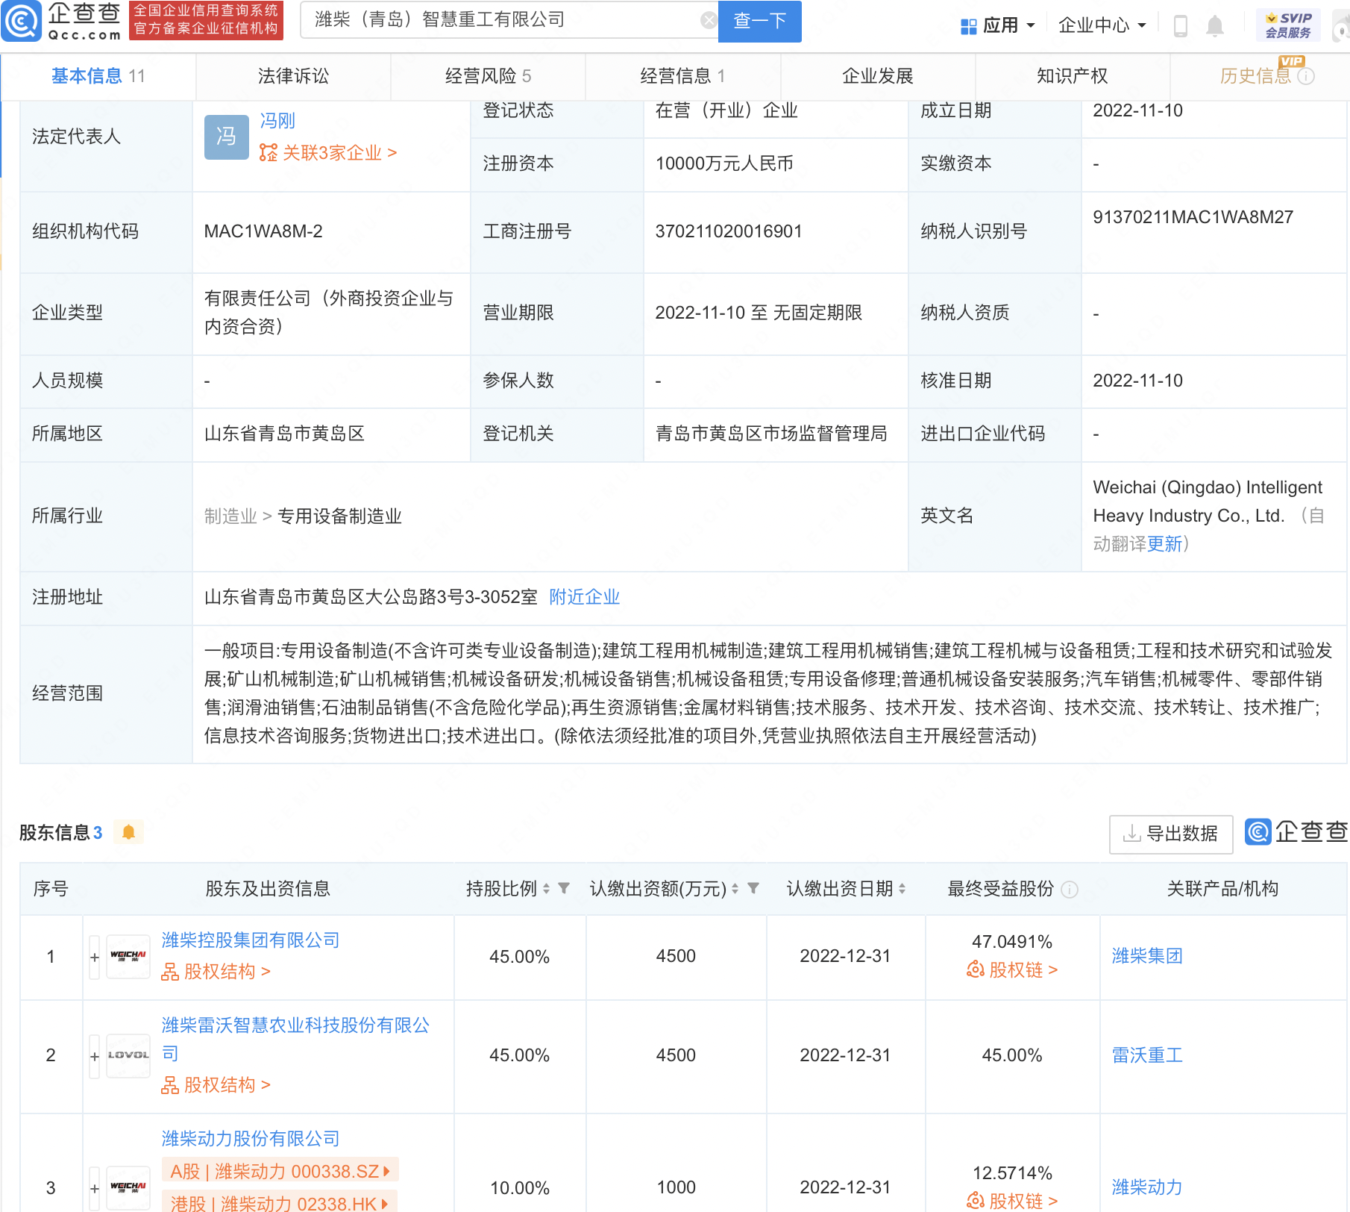Open 制造业 industry link
This screenshot has width=1350, height=1212.
click(230, 516)
